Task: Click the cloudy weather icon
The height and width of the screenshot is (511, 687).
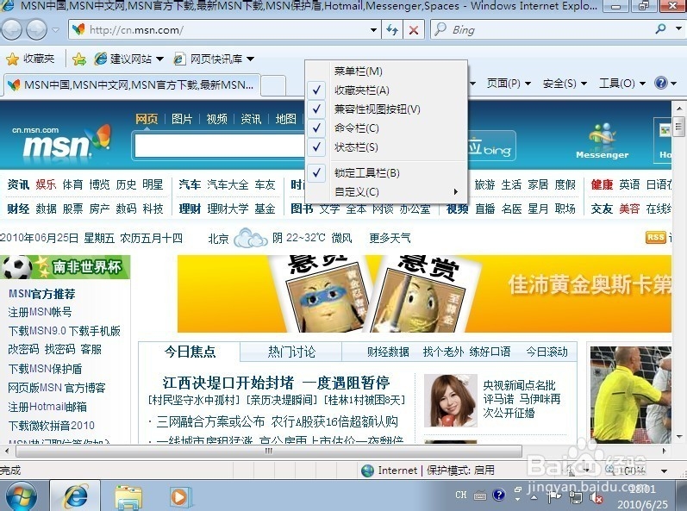Action: pos(250,238)
